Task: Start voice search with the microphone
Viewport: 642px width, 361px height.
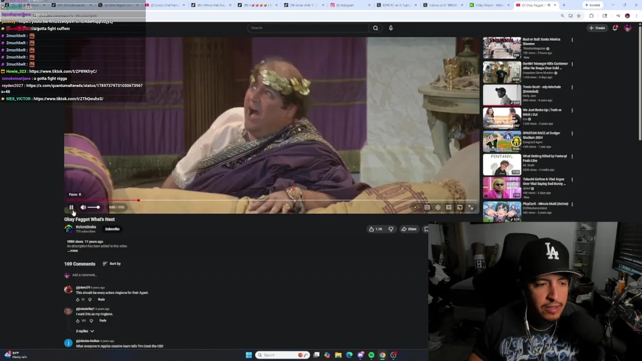Action: point(391,28)
